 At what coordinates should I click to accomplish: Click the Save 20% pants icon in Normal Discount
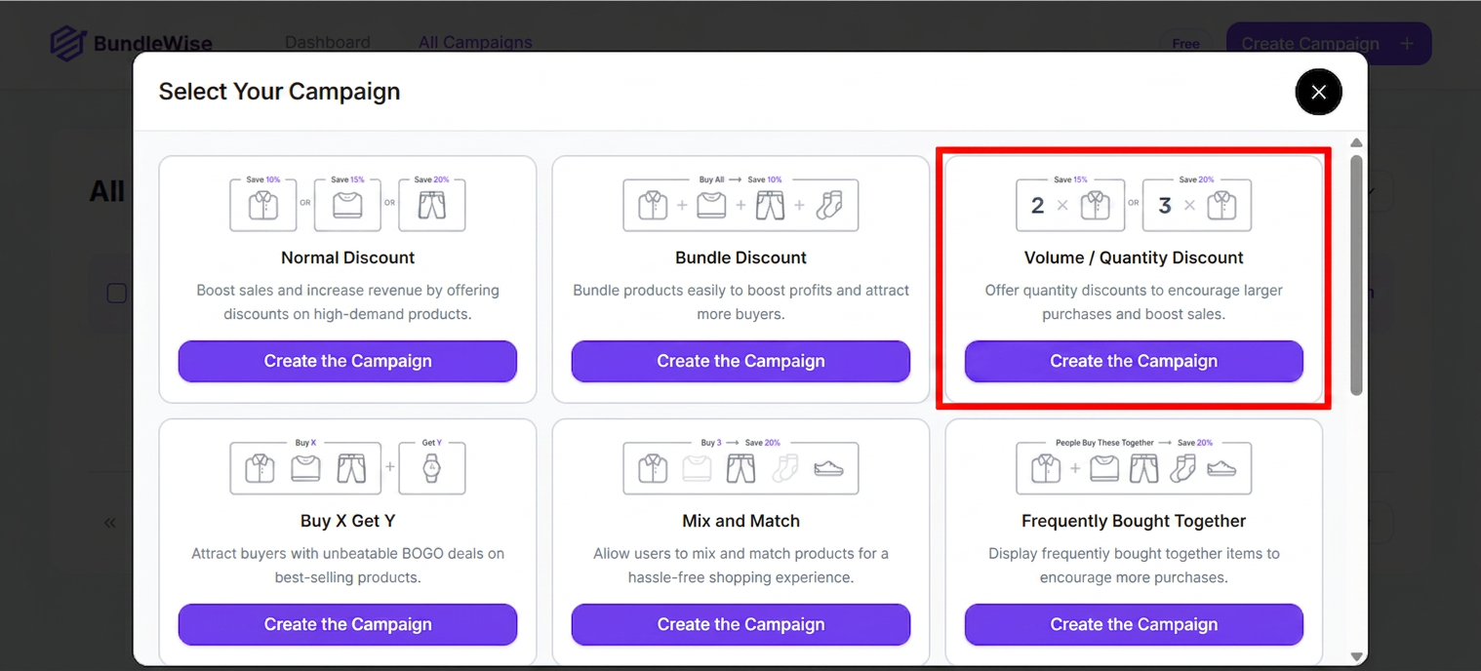click(432, 204)
